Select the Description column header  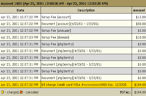click(x=86, y=10)
